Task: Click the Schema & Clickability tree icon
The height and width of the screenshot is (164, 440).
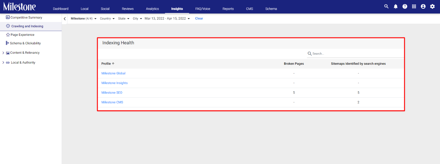Action: point(7,43)
